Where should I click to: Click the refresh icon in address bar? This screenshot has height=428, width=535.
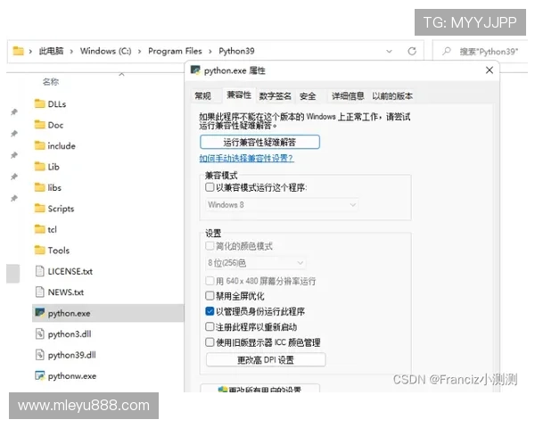(x=412, y=51)
